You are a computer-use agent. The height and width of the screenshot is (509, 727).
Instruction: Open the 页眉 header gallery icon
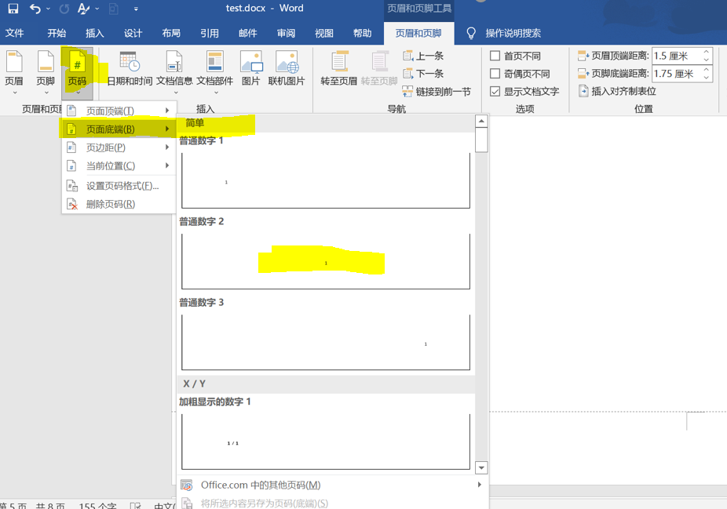tap(14, 62)
